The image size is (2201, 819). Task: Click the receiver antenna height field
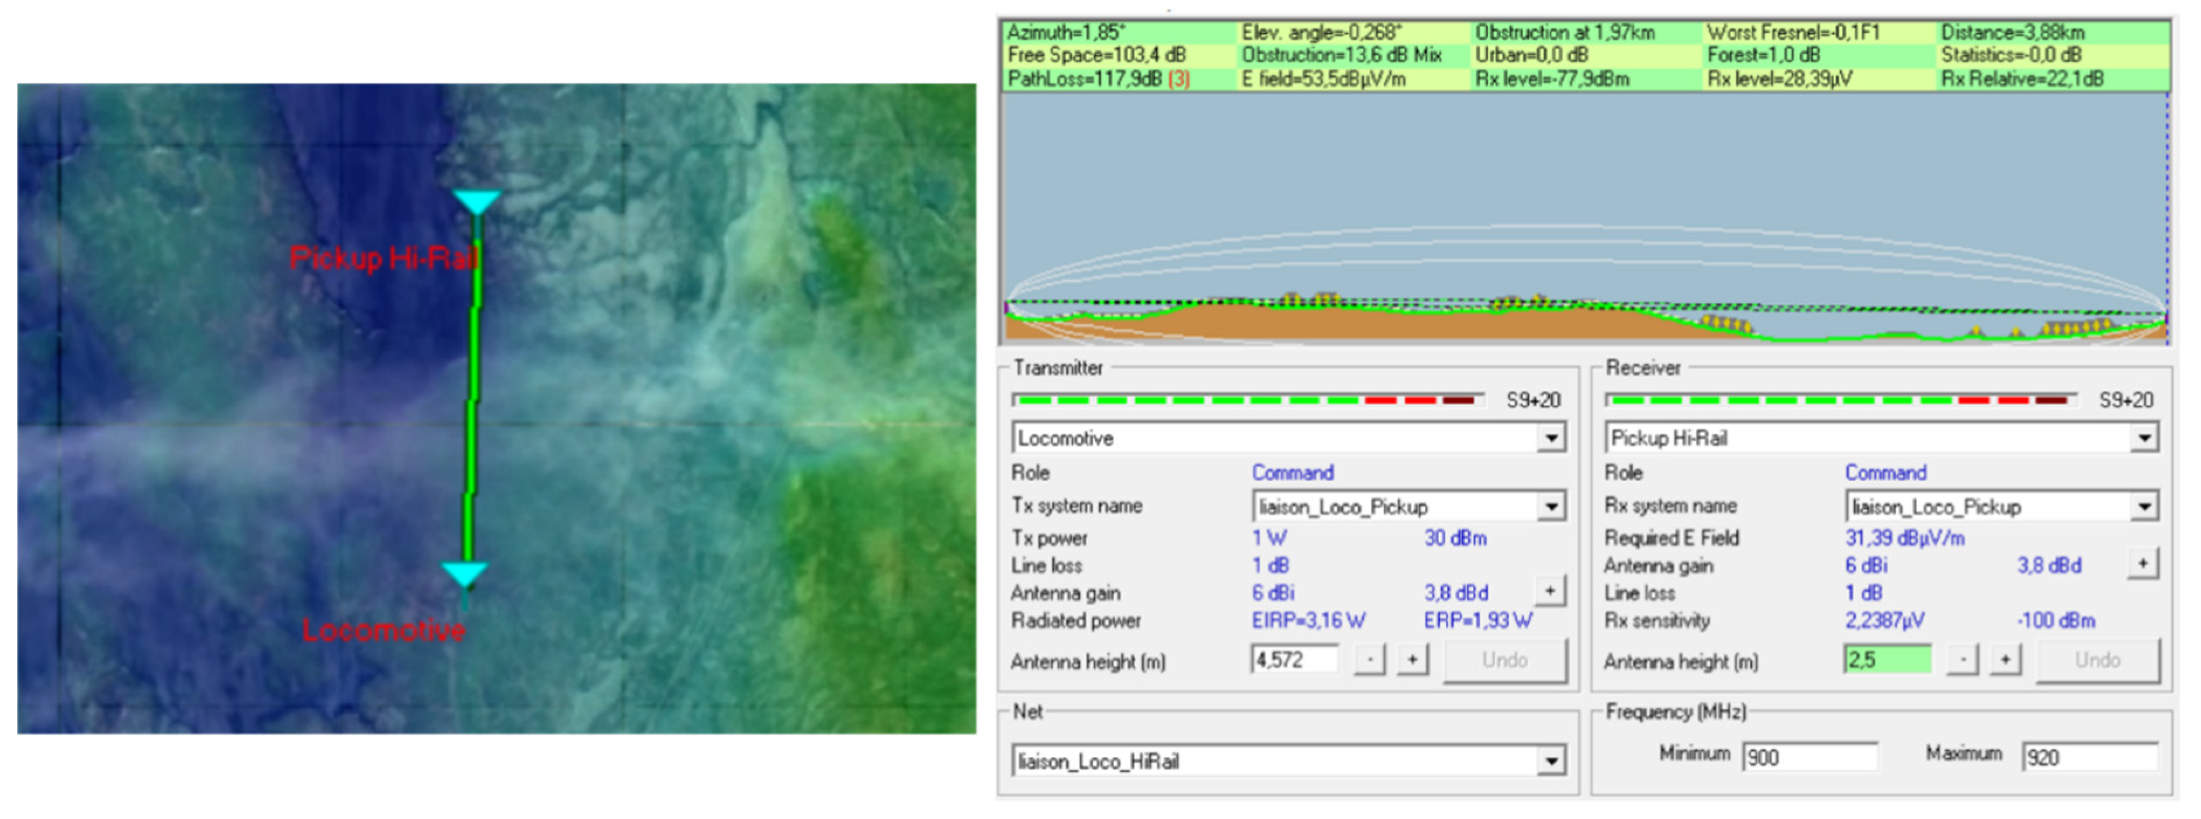point(1887,660)
